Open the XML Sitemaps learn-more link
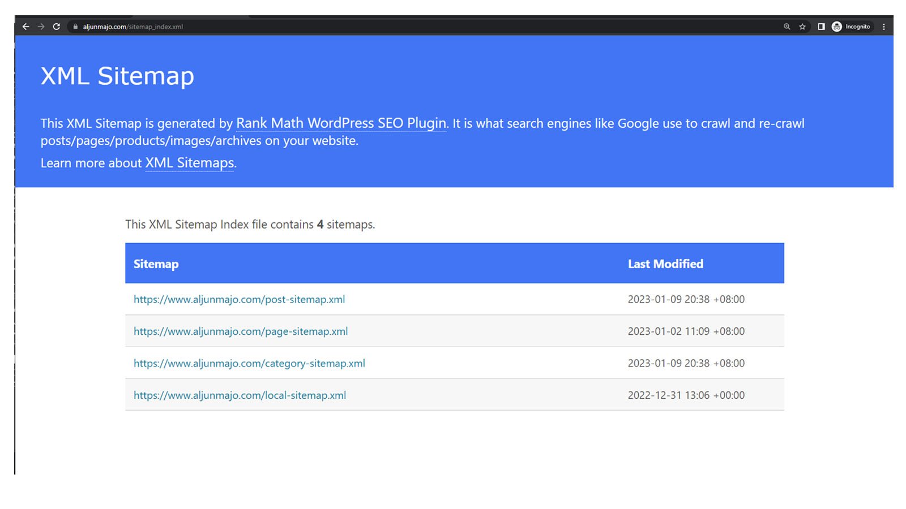The height and width of the screenshot is (509, 906). tap(189, 163)
